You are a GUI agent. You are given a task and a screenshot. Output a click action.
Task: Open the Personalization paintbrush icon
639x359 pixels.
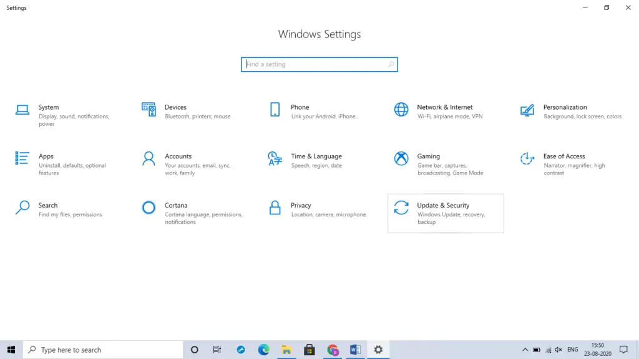click(x=527, y=110)
